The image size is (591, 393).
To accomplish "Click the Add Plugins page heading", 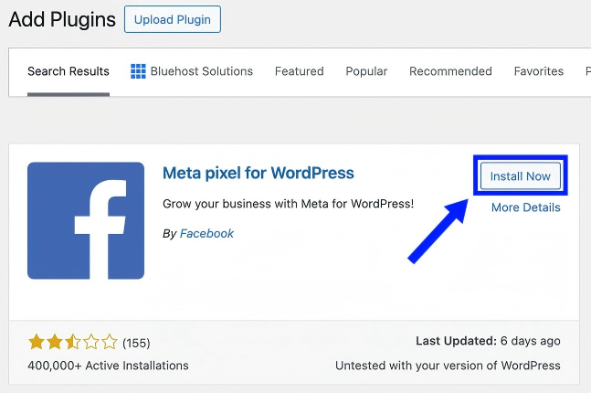I will 62,18.
